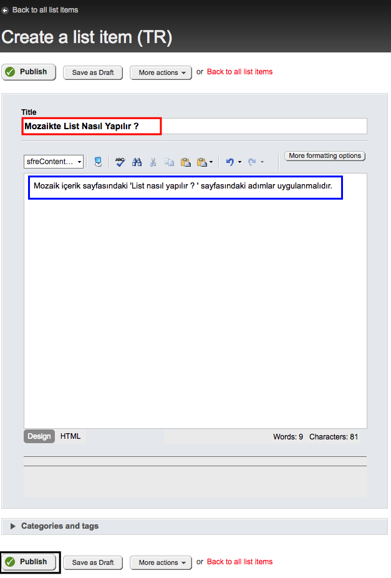
Task: Open the Undo history dropdown arrow
Action: coord(239,162)
